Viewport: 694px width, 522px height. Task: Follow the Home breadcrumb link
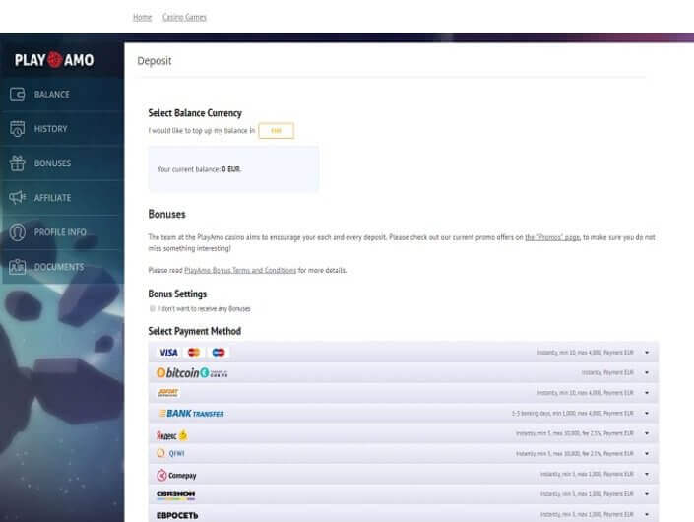[142, 17]
